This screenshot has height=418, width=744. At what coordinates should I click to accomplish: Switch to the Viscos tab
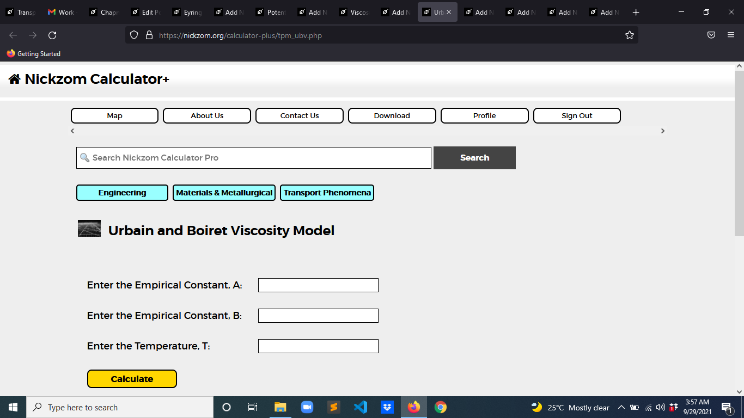(x=353, y=12)
